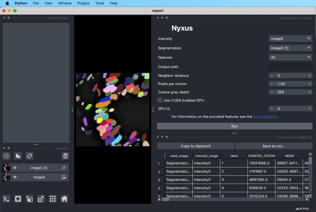The width and height of the screenshot is (316, 212).
Task: Open the Features dropdown
Action: [x=290, y=57]
